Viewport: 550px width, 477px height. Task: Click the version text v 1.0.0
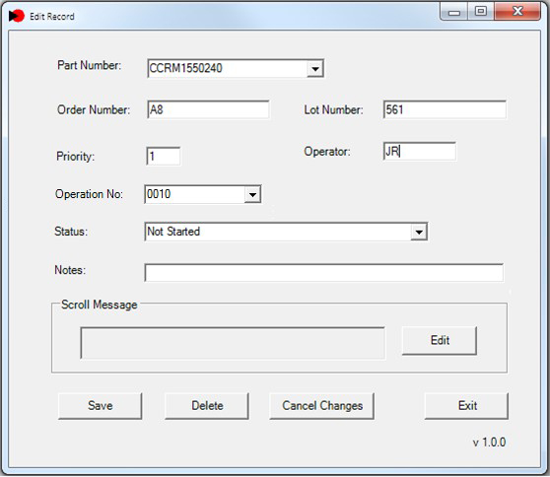[x=489, y=443]
